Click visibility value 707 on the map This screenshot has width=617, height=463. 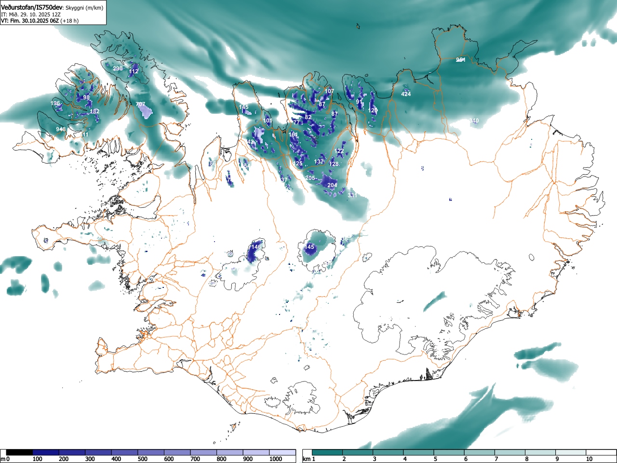pyautogui.click(x=140, y=104)
